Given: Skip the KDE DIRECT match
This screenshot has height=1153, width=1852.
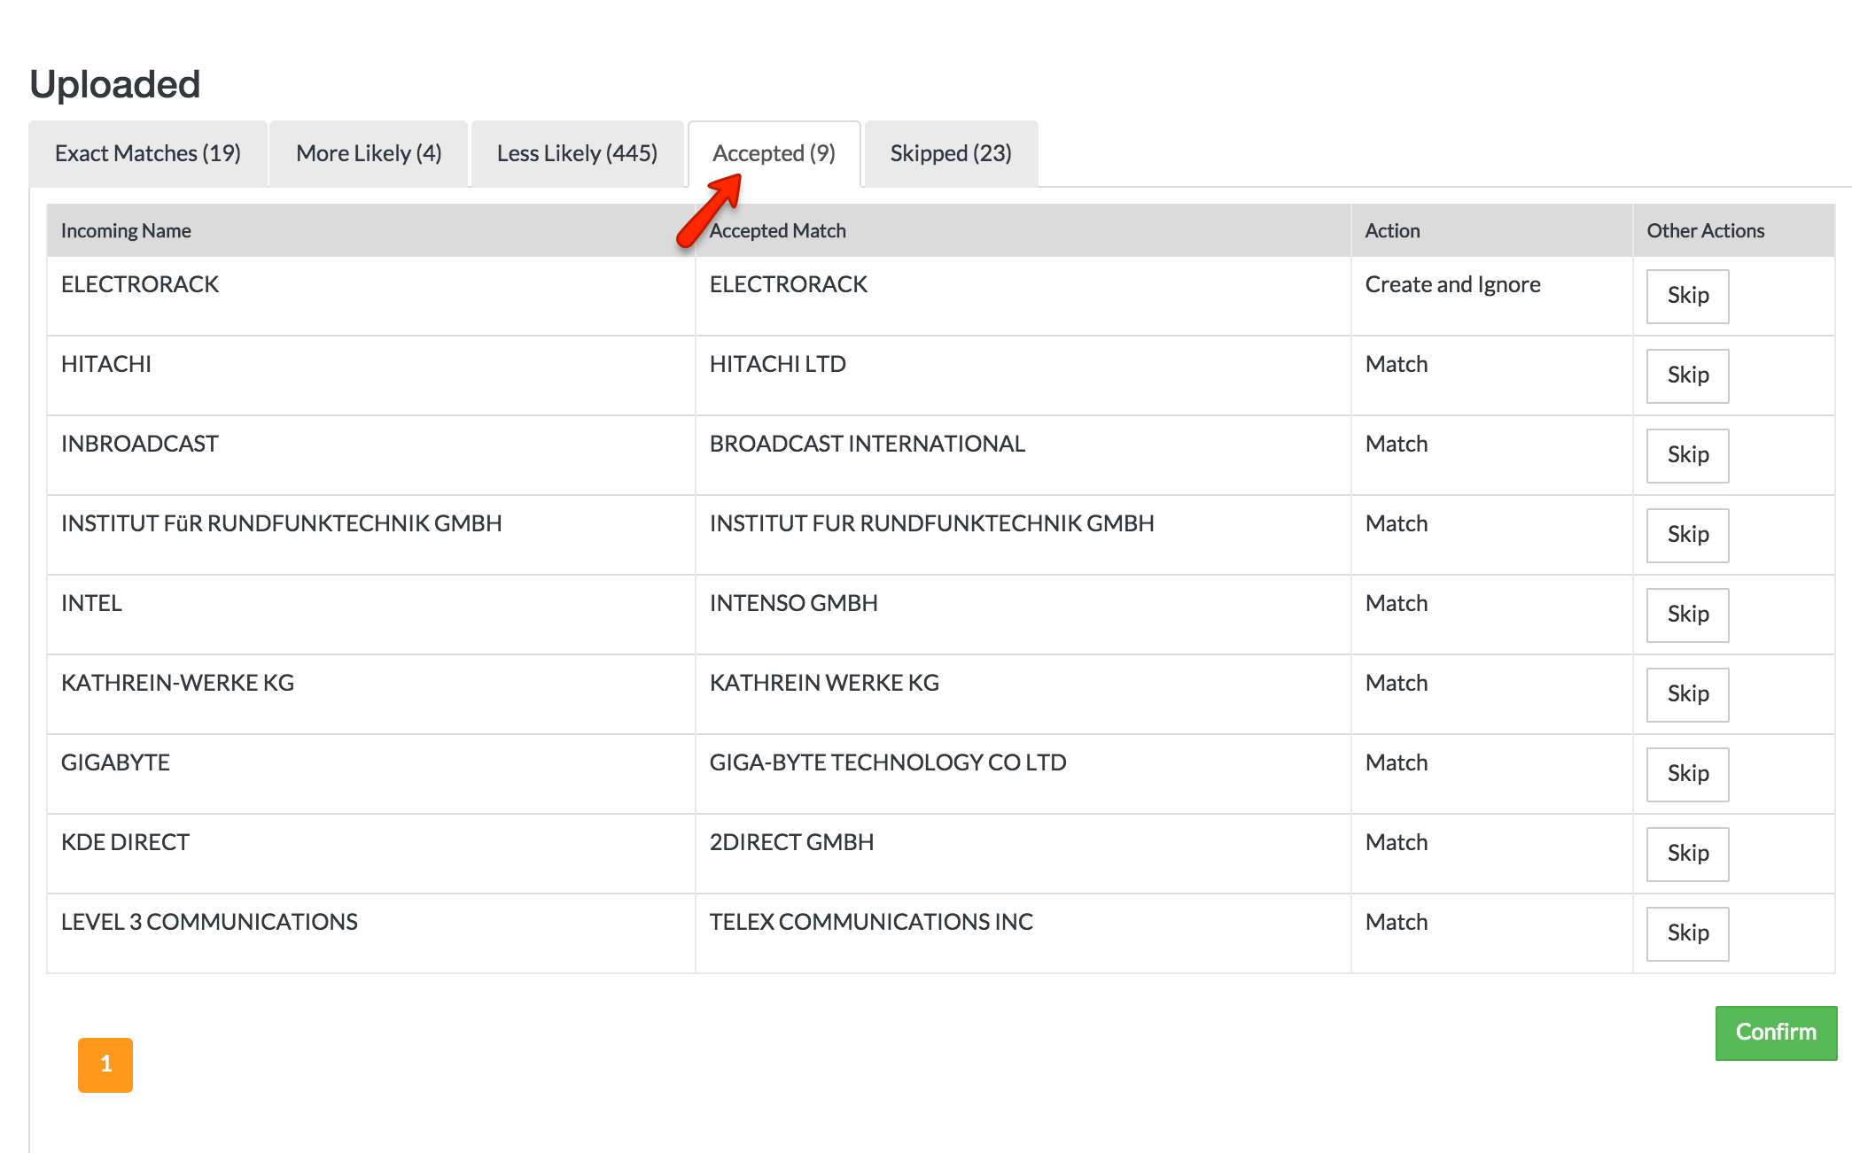Looking at the screenshot, I should click(1685, 854).
